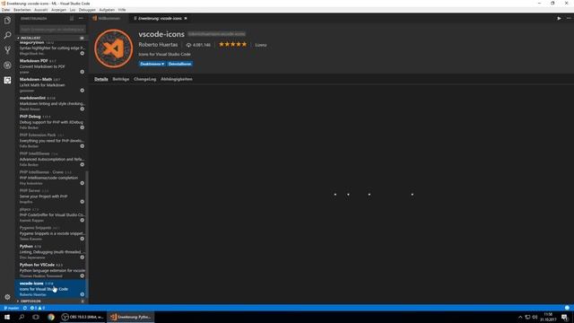Screen dimensions: 574x323
Task: Open Task View from the taskbar
Action: point(36,317)
